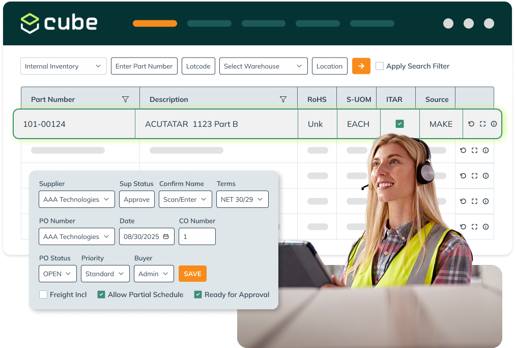Open the Description column filter icon
Screen dimensions: 515x348
pyautogui.click(x=283, y=99)
